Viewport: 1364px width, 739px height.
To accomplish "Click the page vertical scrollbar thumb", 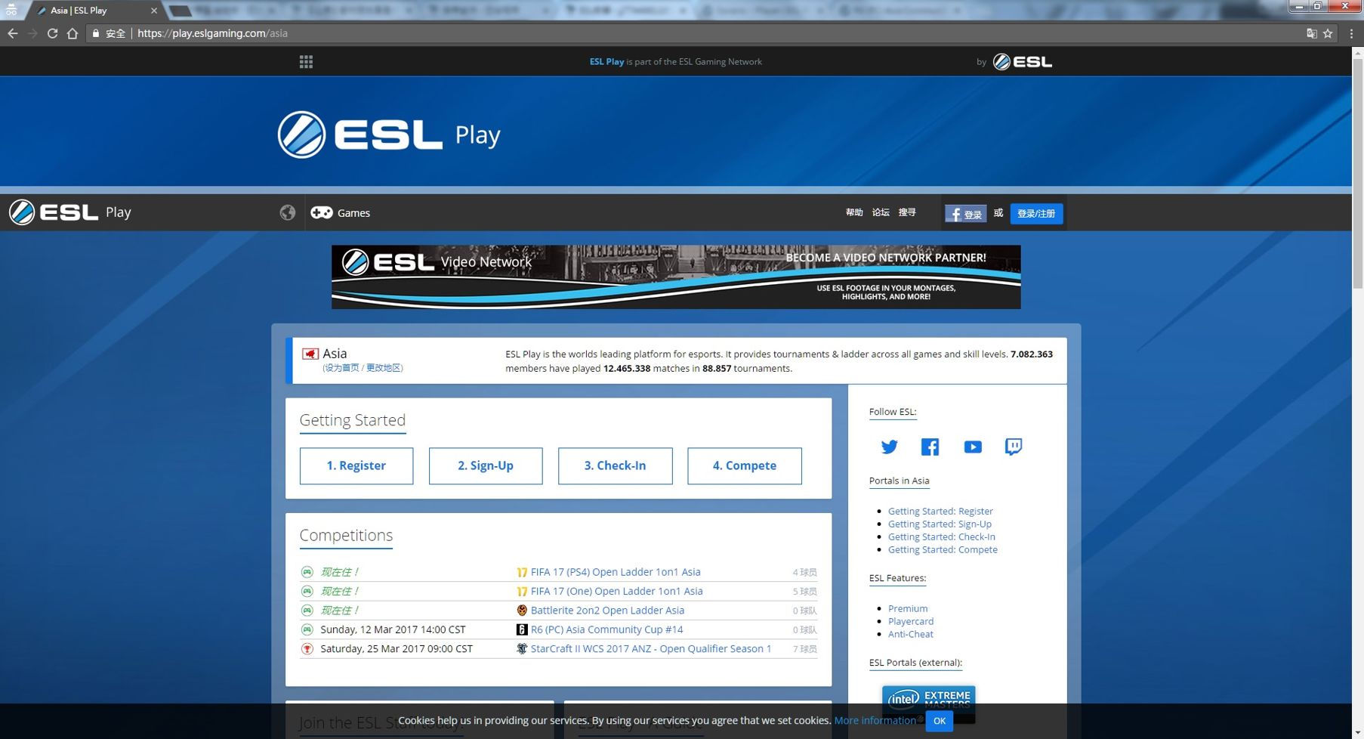I will coord(1357,172).
